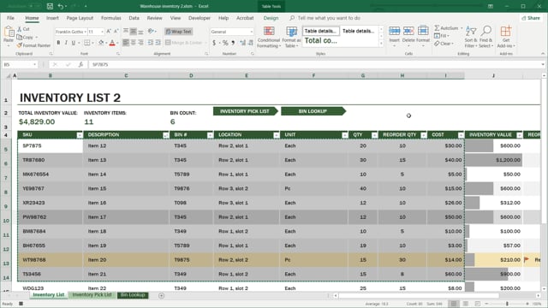This screenshot has height=308, width=548.
Task: Click the Fill Color paint bucket
Action: tap(101, 43)
